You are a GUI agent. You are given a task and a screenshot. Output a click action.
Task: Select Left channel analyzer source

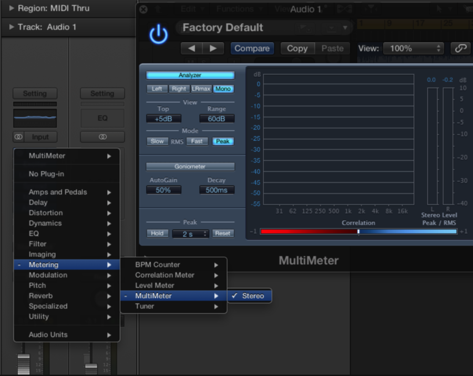(157, 89)
